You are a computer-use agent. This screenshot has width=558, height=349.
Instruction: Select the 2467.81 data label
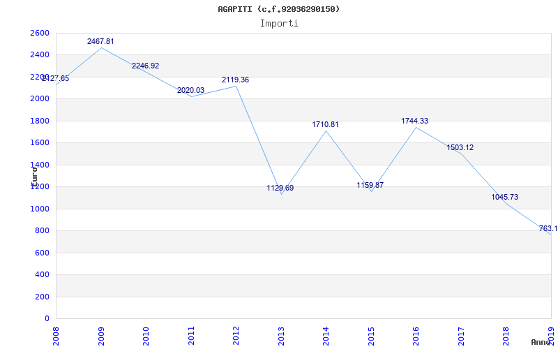click(100, 42)
